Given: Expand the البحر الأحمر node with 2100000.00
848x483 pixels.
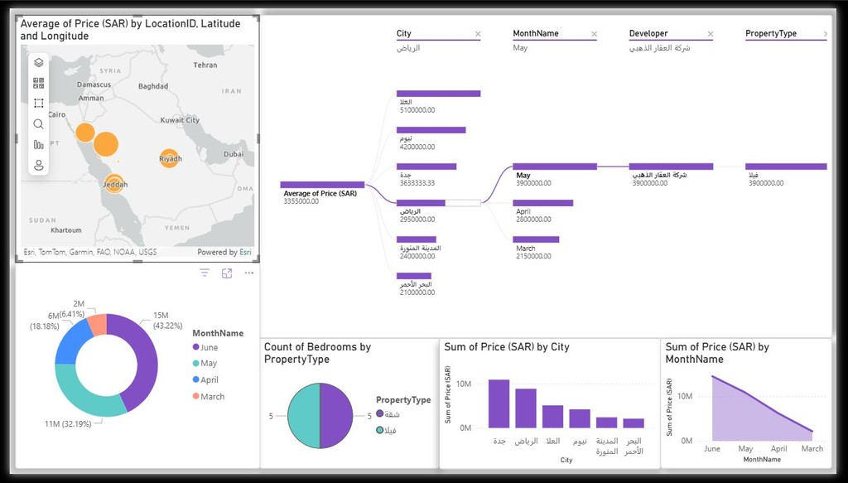Looking at the screenshot, I should click(414, 276).
